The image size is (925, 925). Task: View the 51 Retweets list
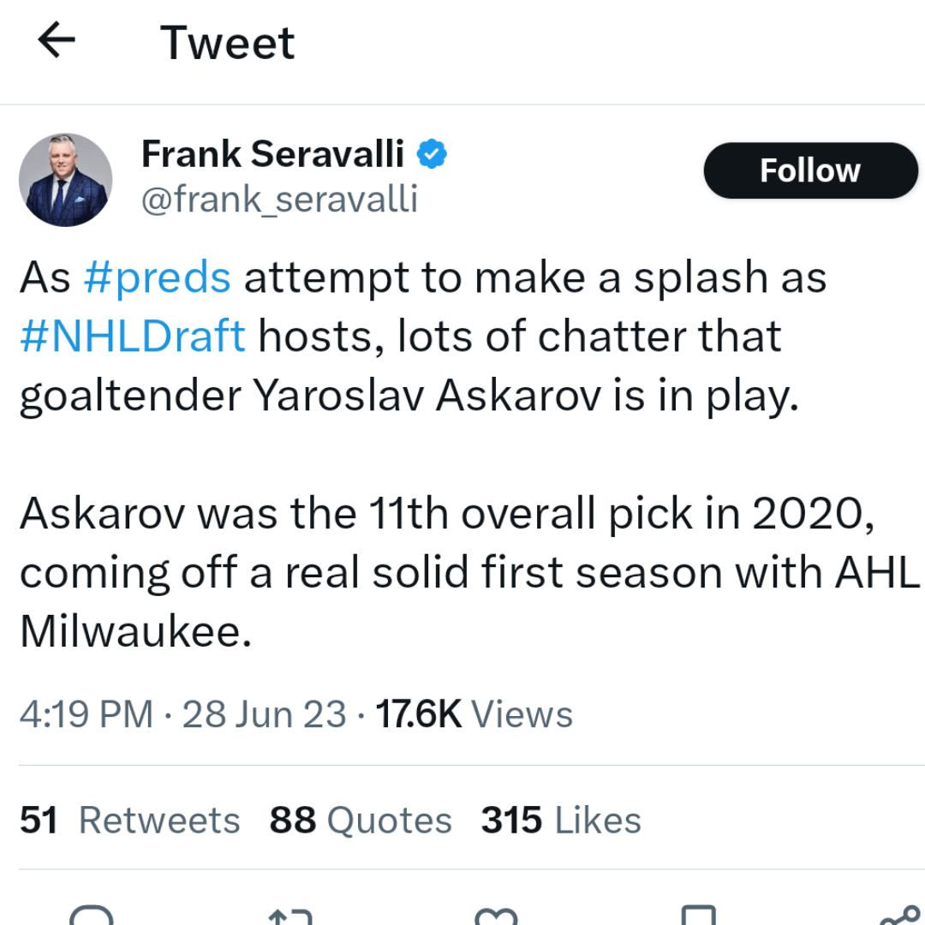click(x=129, y=820)
